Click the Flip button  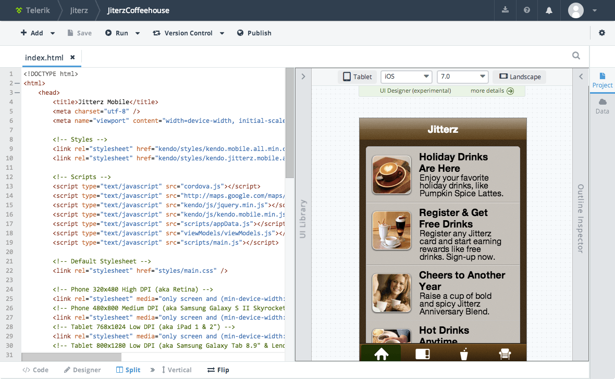point(218,370)
